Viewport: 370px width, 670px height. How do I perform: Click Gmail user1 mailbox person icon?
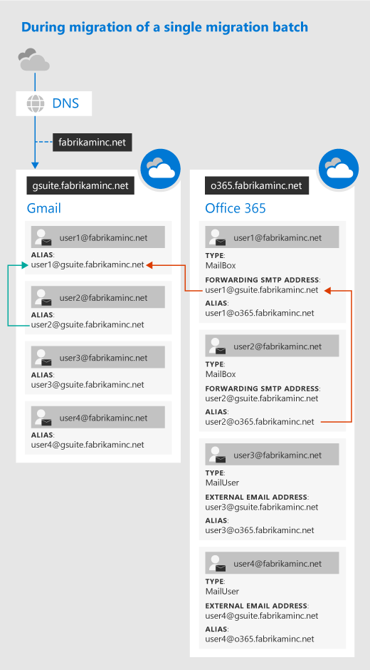(44, 237)
